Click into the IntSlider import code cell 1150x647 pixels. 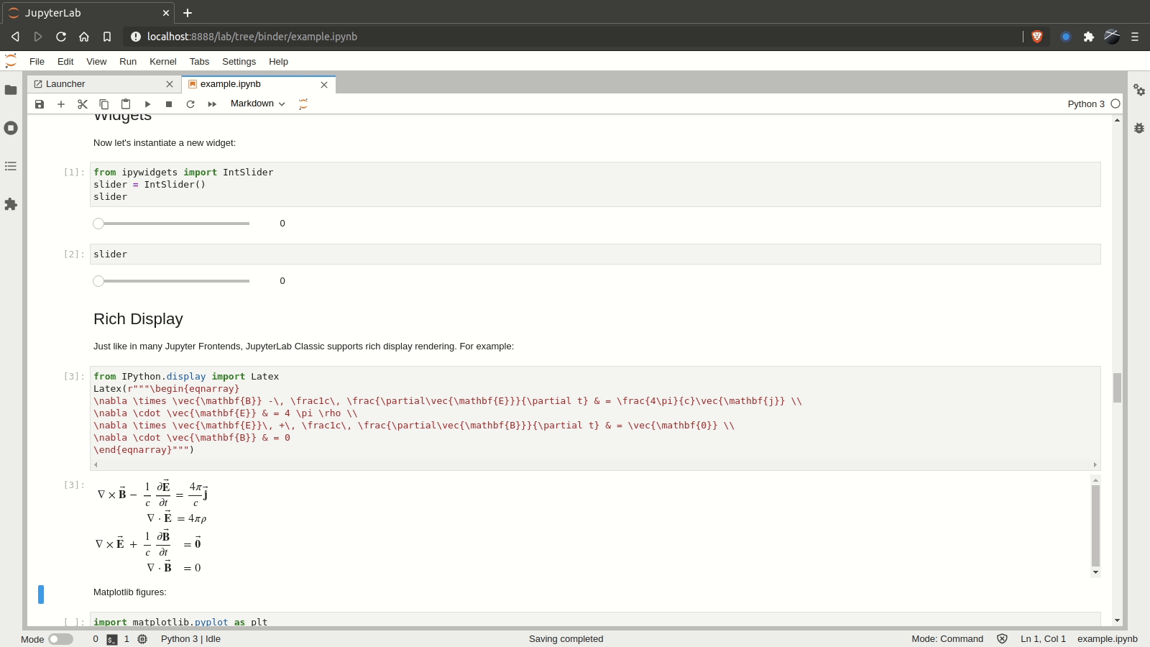coord(595,185)
